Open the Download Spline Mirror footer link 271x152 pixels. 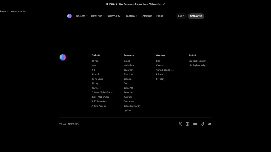point(102,92)
